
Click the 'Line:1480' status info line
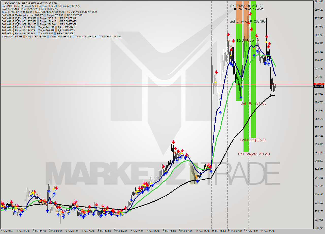click(x=41, y=6)
